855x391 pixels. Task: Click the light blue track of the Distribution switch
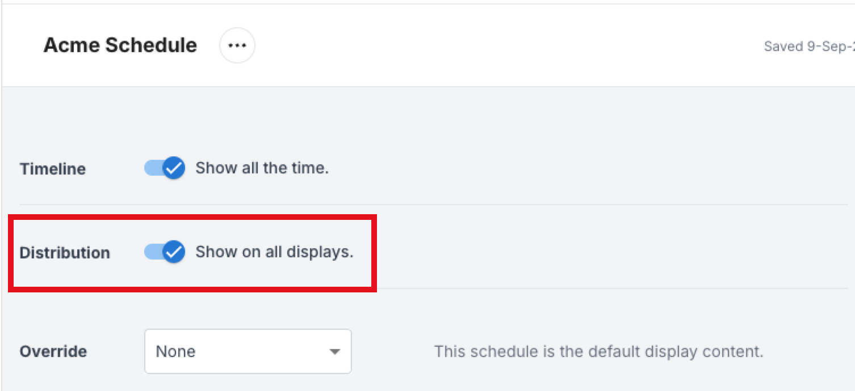click(x=152, y=252)
